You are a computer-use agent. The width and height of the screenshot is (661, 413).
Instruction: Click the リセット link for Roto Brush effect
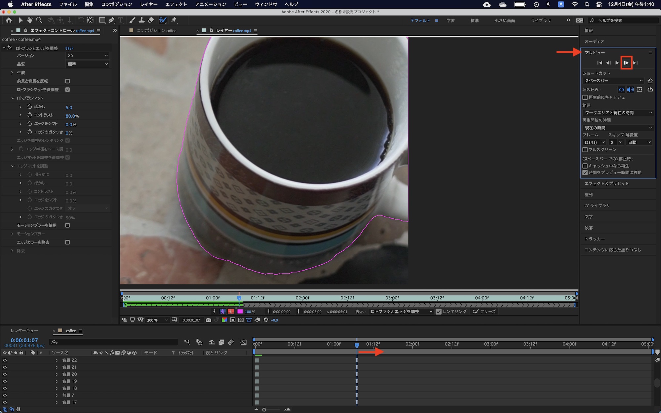click(69, 48)
